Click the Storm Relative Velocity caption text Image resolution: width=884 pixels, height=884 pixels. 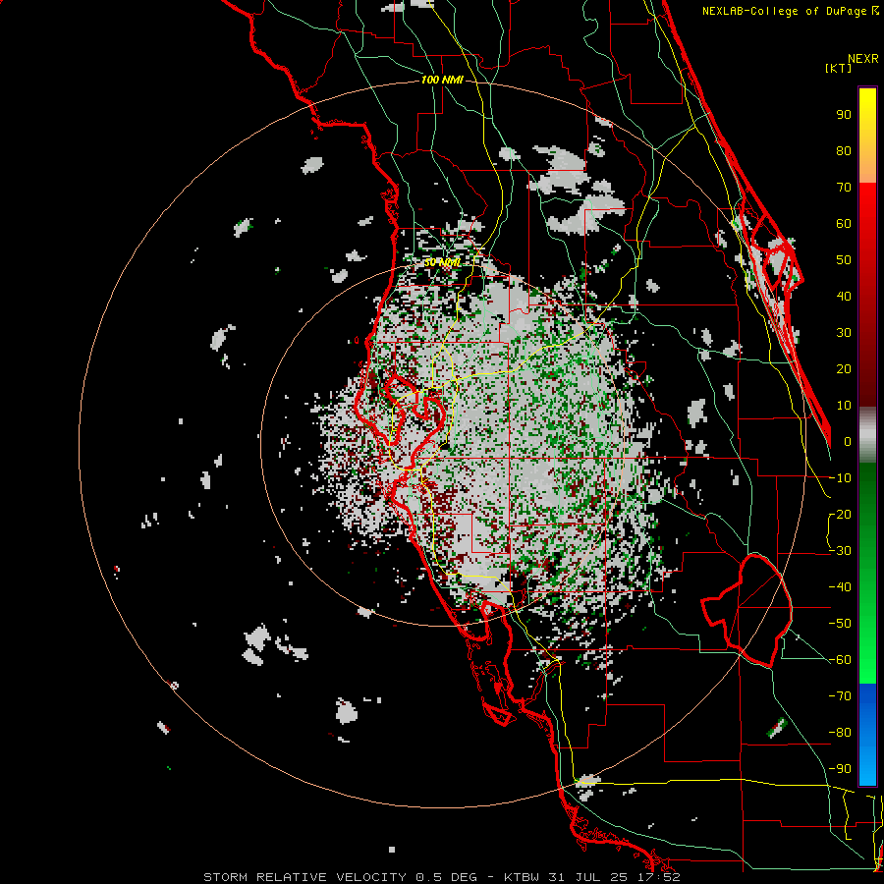coord(442,877)
